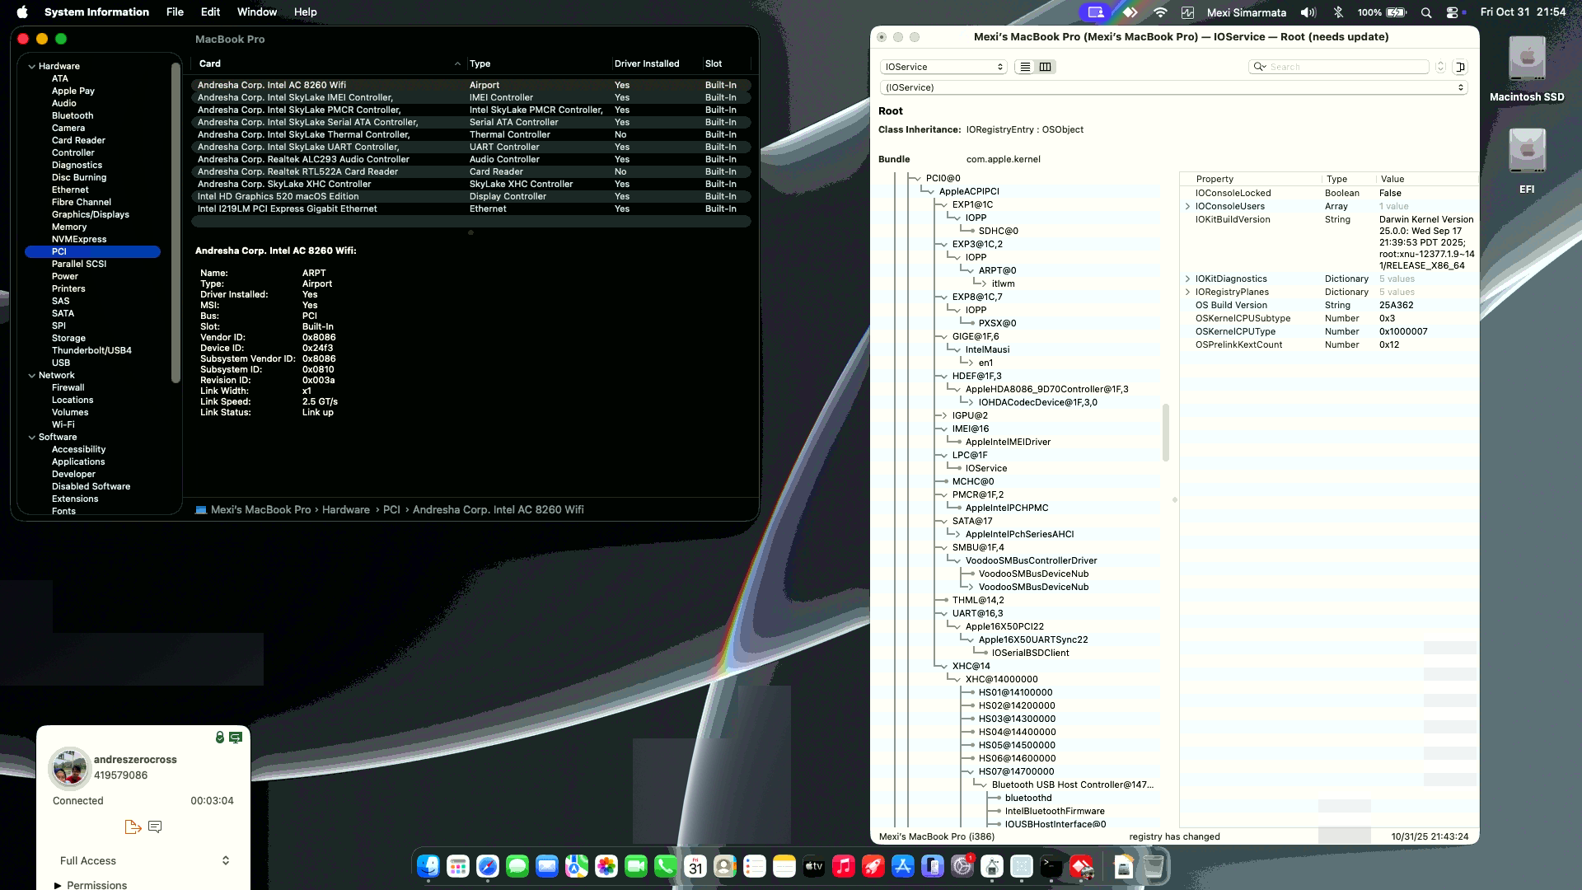The height and width of the screenshot is (890, 1582).
Task: Open Control Center in menu bar
Action: 1453,12
